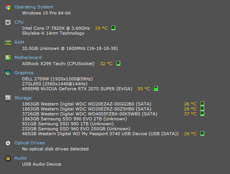Open the CPU section heading
Image resolution: width=230 pixels, height=174 pixels.
click(19, 22)
